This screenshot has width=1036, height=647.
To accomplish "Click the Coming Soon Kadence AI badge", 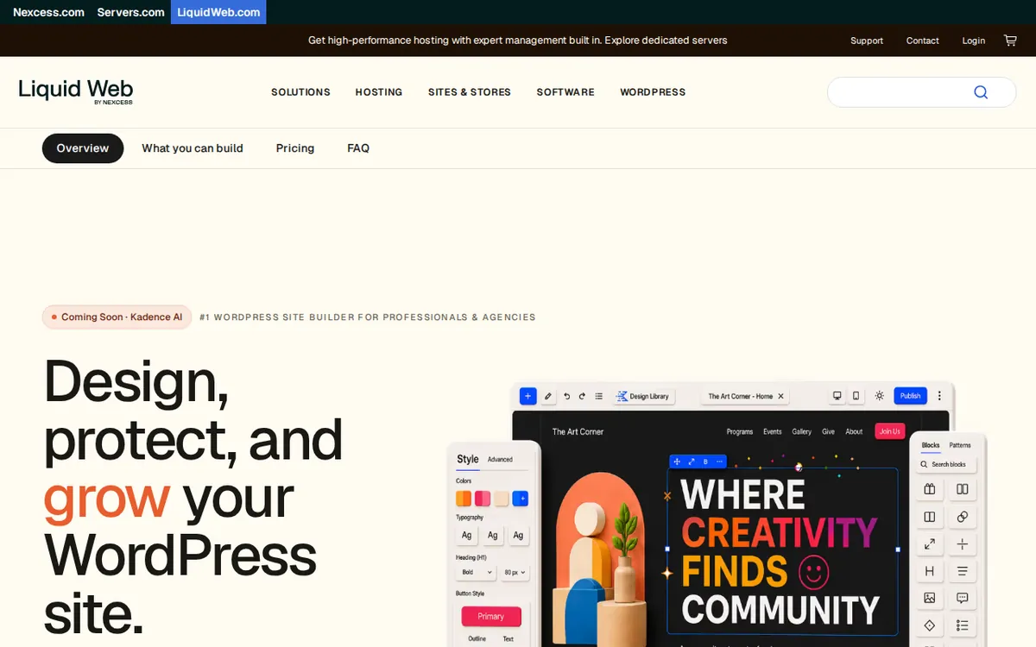I will [x=117, y=317].
